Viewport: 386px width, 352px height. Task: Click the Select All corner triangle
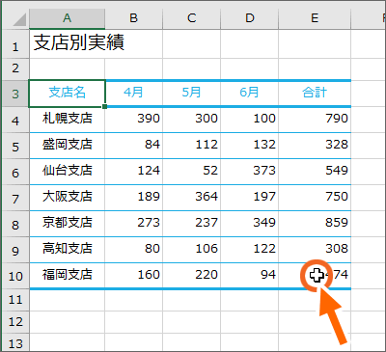point(19,20)
